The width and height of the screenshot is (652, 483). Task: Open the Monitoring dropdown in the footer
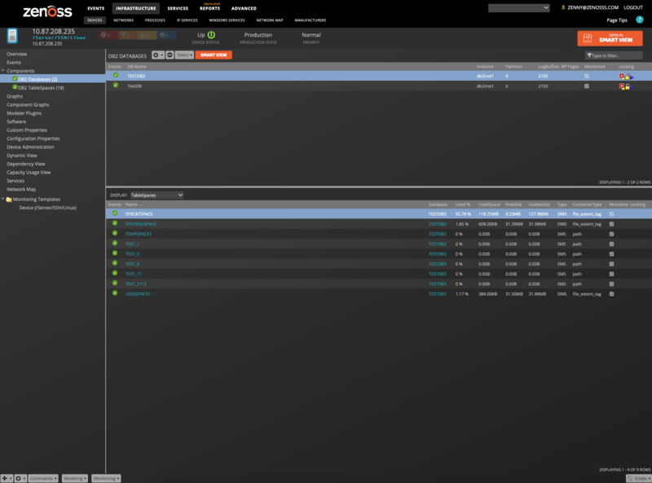pos(106,478)
